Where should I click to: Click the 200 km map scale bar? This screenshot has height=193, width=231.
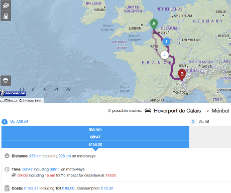(9, 101)
